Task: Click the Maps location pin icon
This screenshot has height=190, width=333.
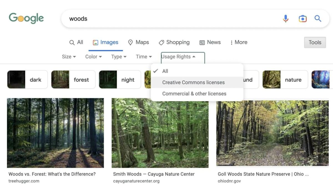Action: point(131,42)
